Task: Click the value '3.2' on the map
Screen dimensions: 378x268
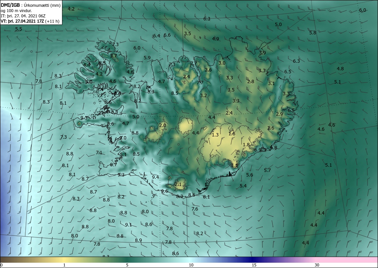Action: 203,95
